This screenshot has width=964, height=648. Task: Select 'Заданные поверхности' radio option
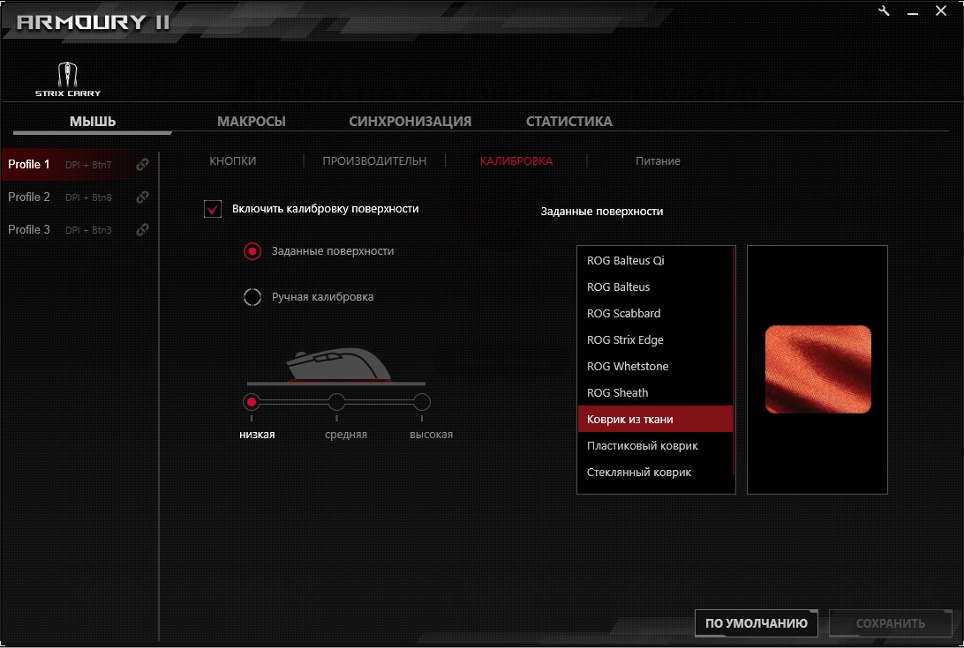pos(252,251)
